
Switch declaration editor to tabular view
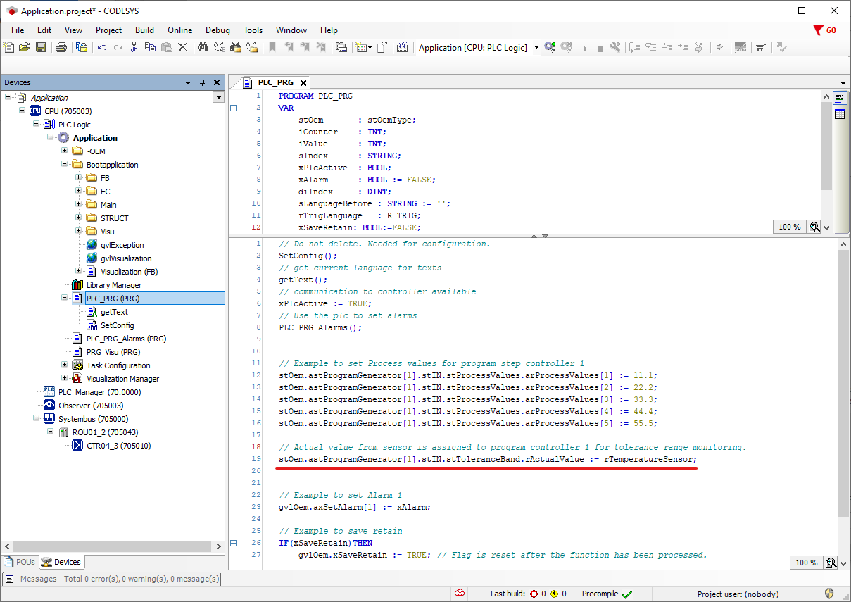[x=840, y=115]
